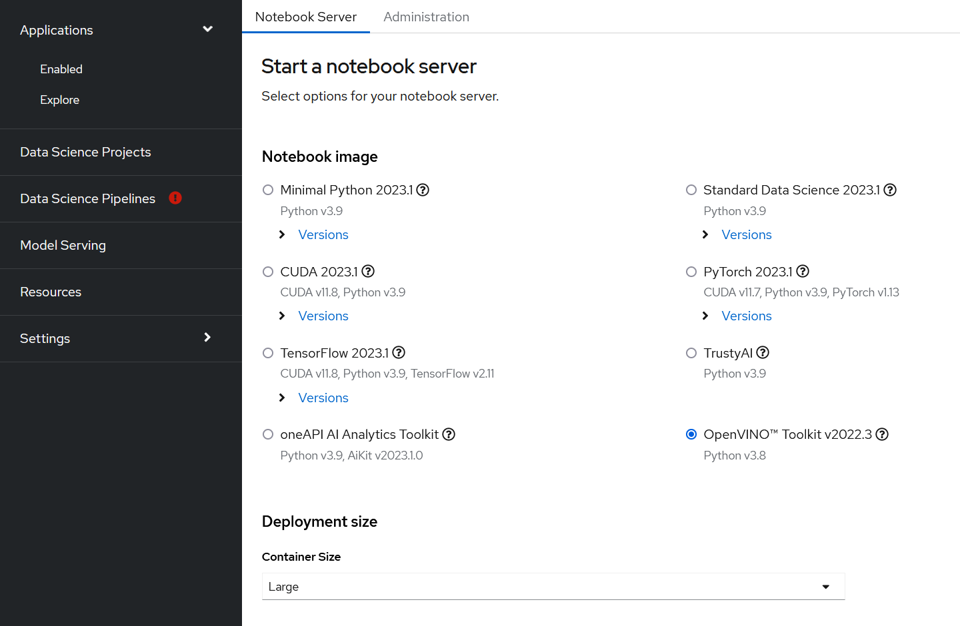Open the TrustyAI help icon
This screenshot has height=626, width=960.
(763, 353)
